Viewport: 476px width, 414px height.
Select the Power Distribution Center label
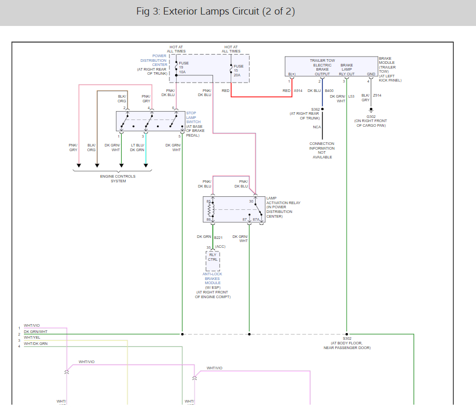pyautogui.click(x=154, y=60)
